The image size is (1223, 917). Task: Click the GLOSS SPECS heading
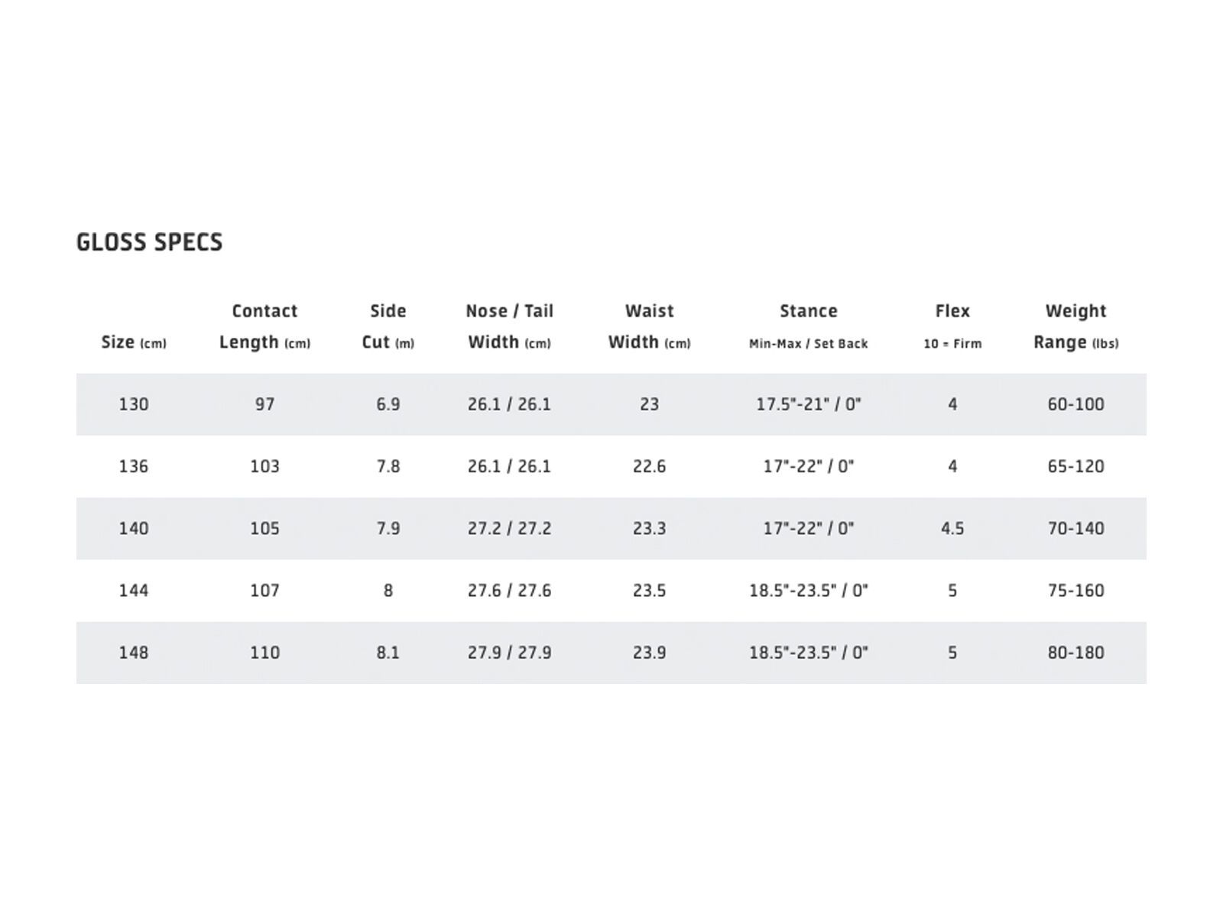150,242
